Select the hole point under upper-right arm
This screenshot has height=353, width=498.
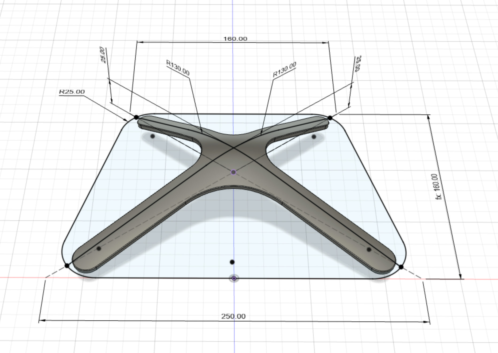[314, 137]
